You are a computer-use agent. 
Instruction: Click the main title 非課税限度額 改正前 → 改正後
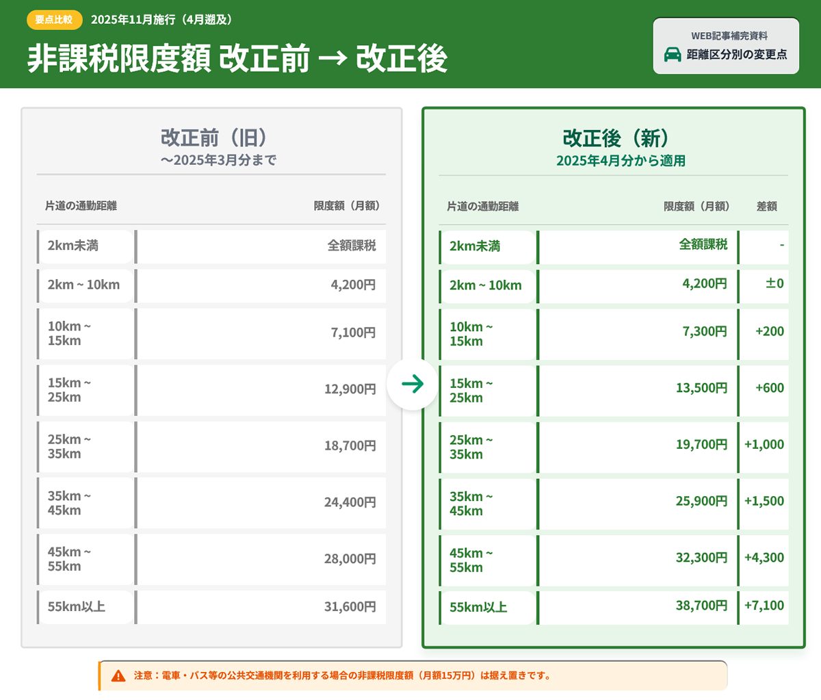(237, 58)
